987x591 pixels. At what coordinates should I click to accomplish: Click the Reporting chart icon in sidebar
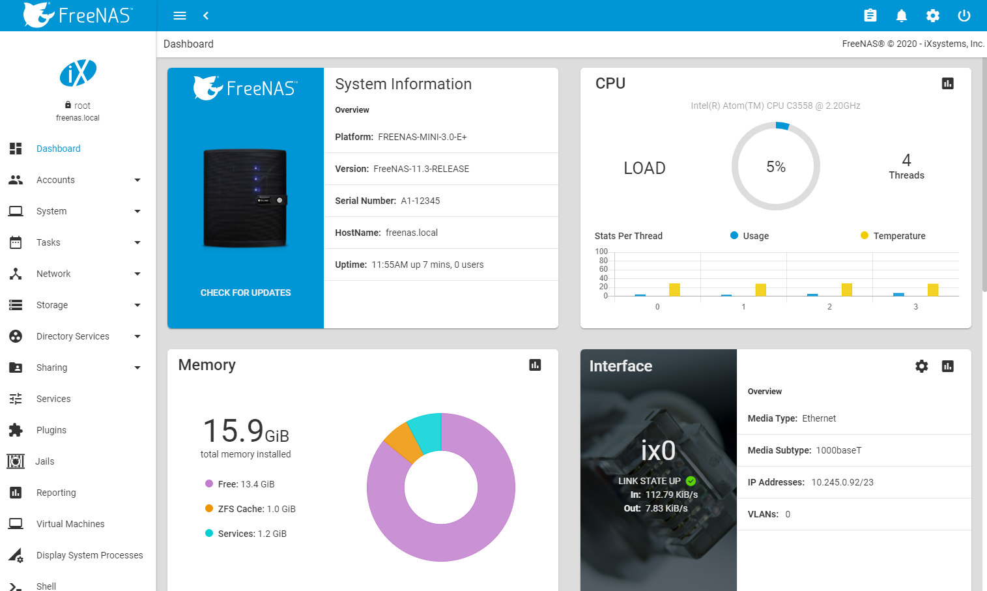16,493
